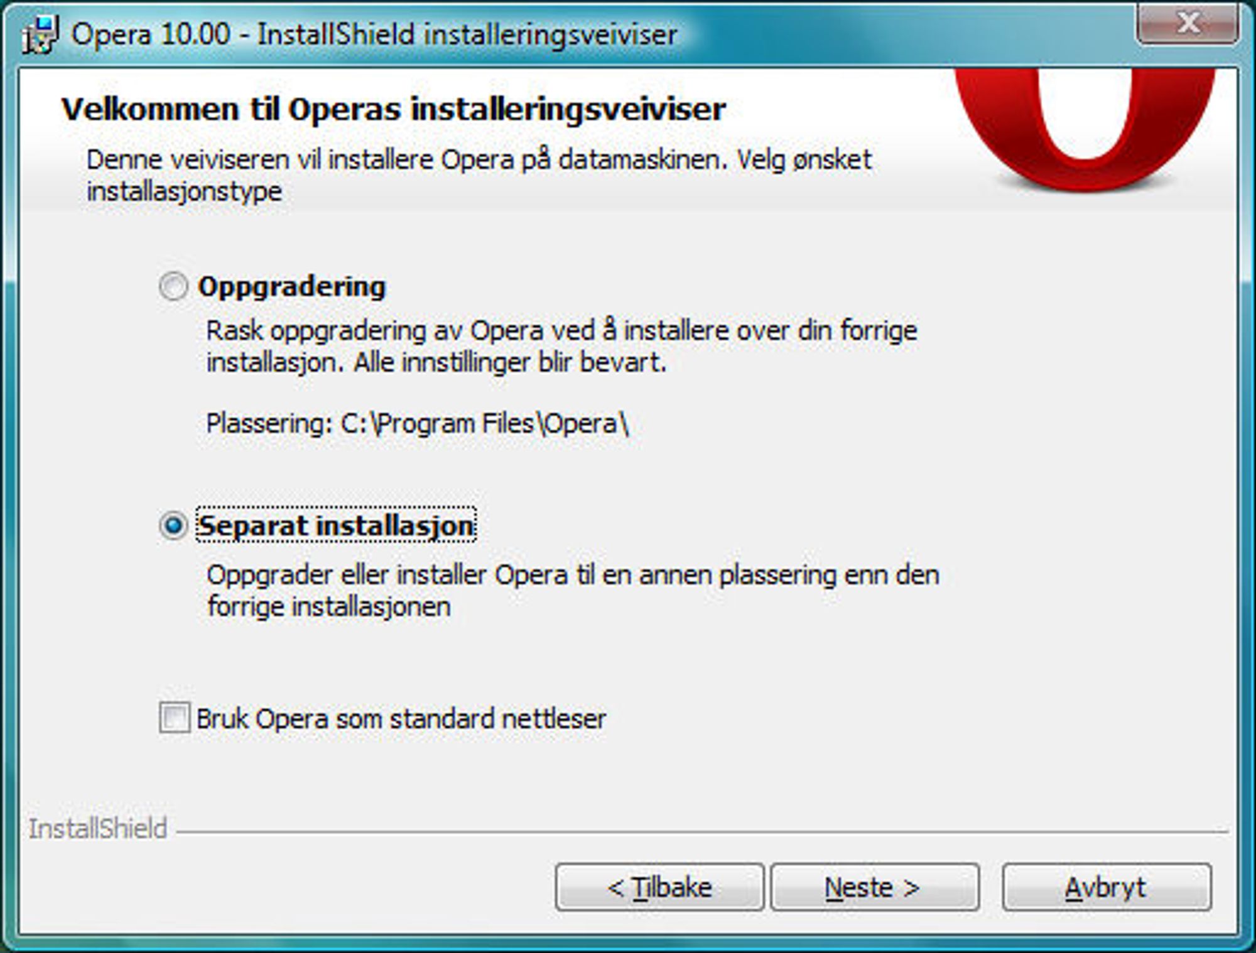Click the InstallShield branding text
The height and width of the screenshot is (953, 1256).
point(98,829)
